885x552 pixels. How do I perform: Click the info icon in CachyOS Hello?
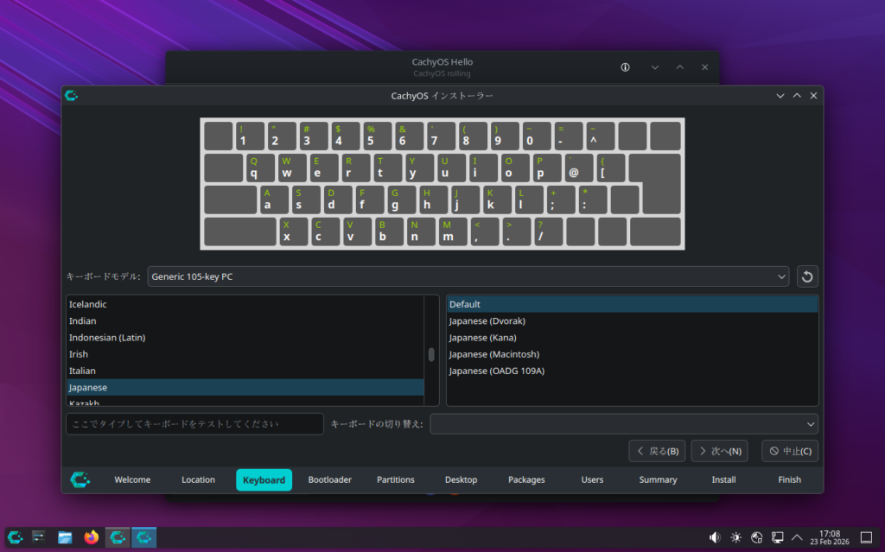pyautogui.click(x=626, y=67)
